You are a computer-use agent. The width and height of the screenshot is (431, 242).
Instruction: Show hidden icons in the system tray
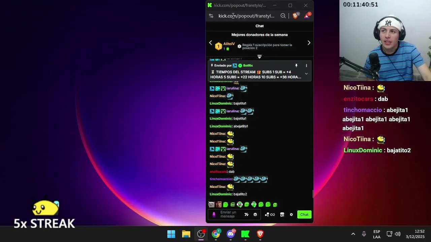[x=353, y=234]
